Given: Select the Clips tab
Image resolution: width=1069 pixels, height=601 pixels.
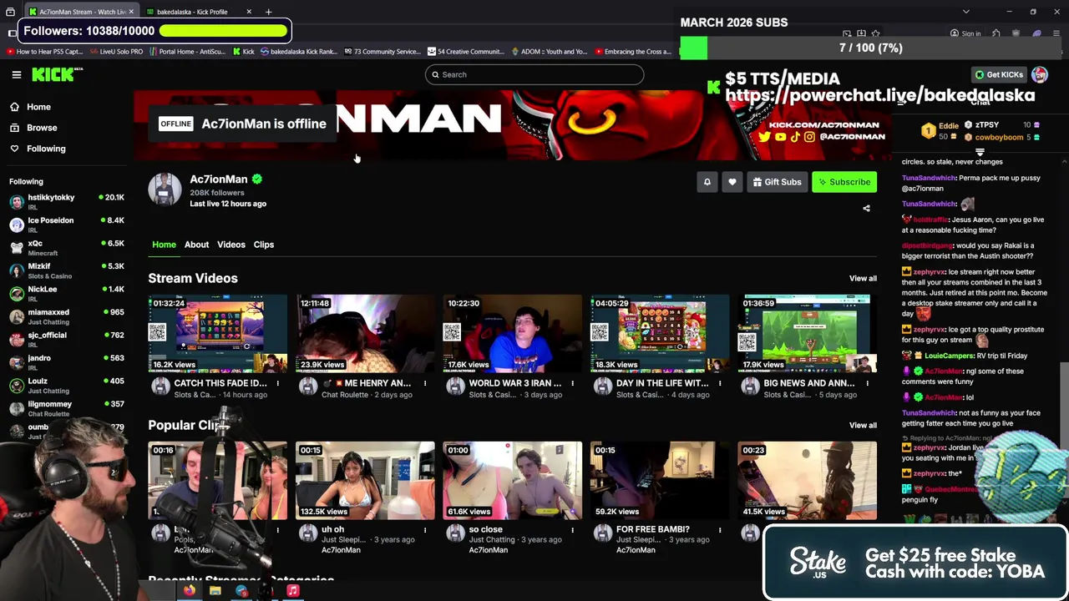Looking at the screenshot, I should (264, 245).
